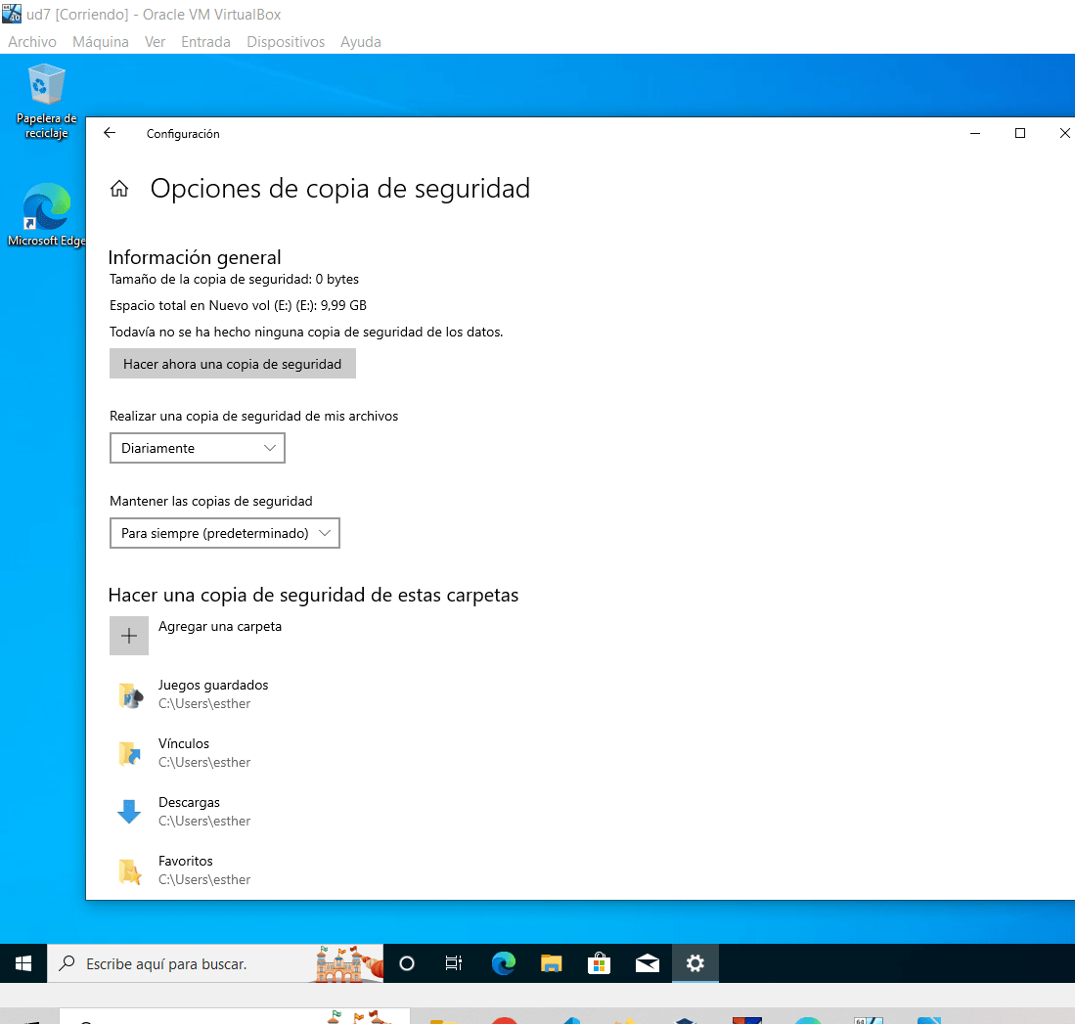The image size is (1075, 1024).
Task: Open the Dispositivos menu
Action: pos(286,42)
